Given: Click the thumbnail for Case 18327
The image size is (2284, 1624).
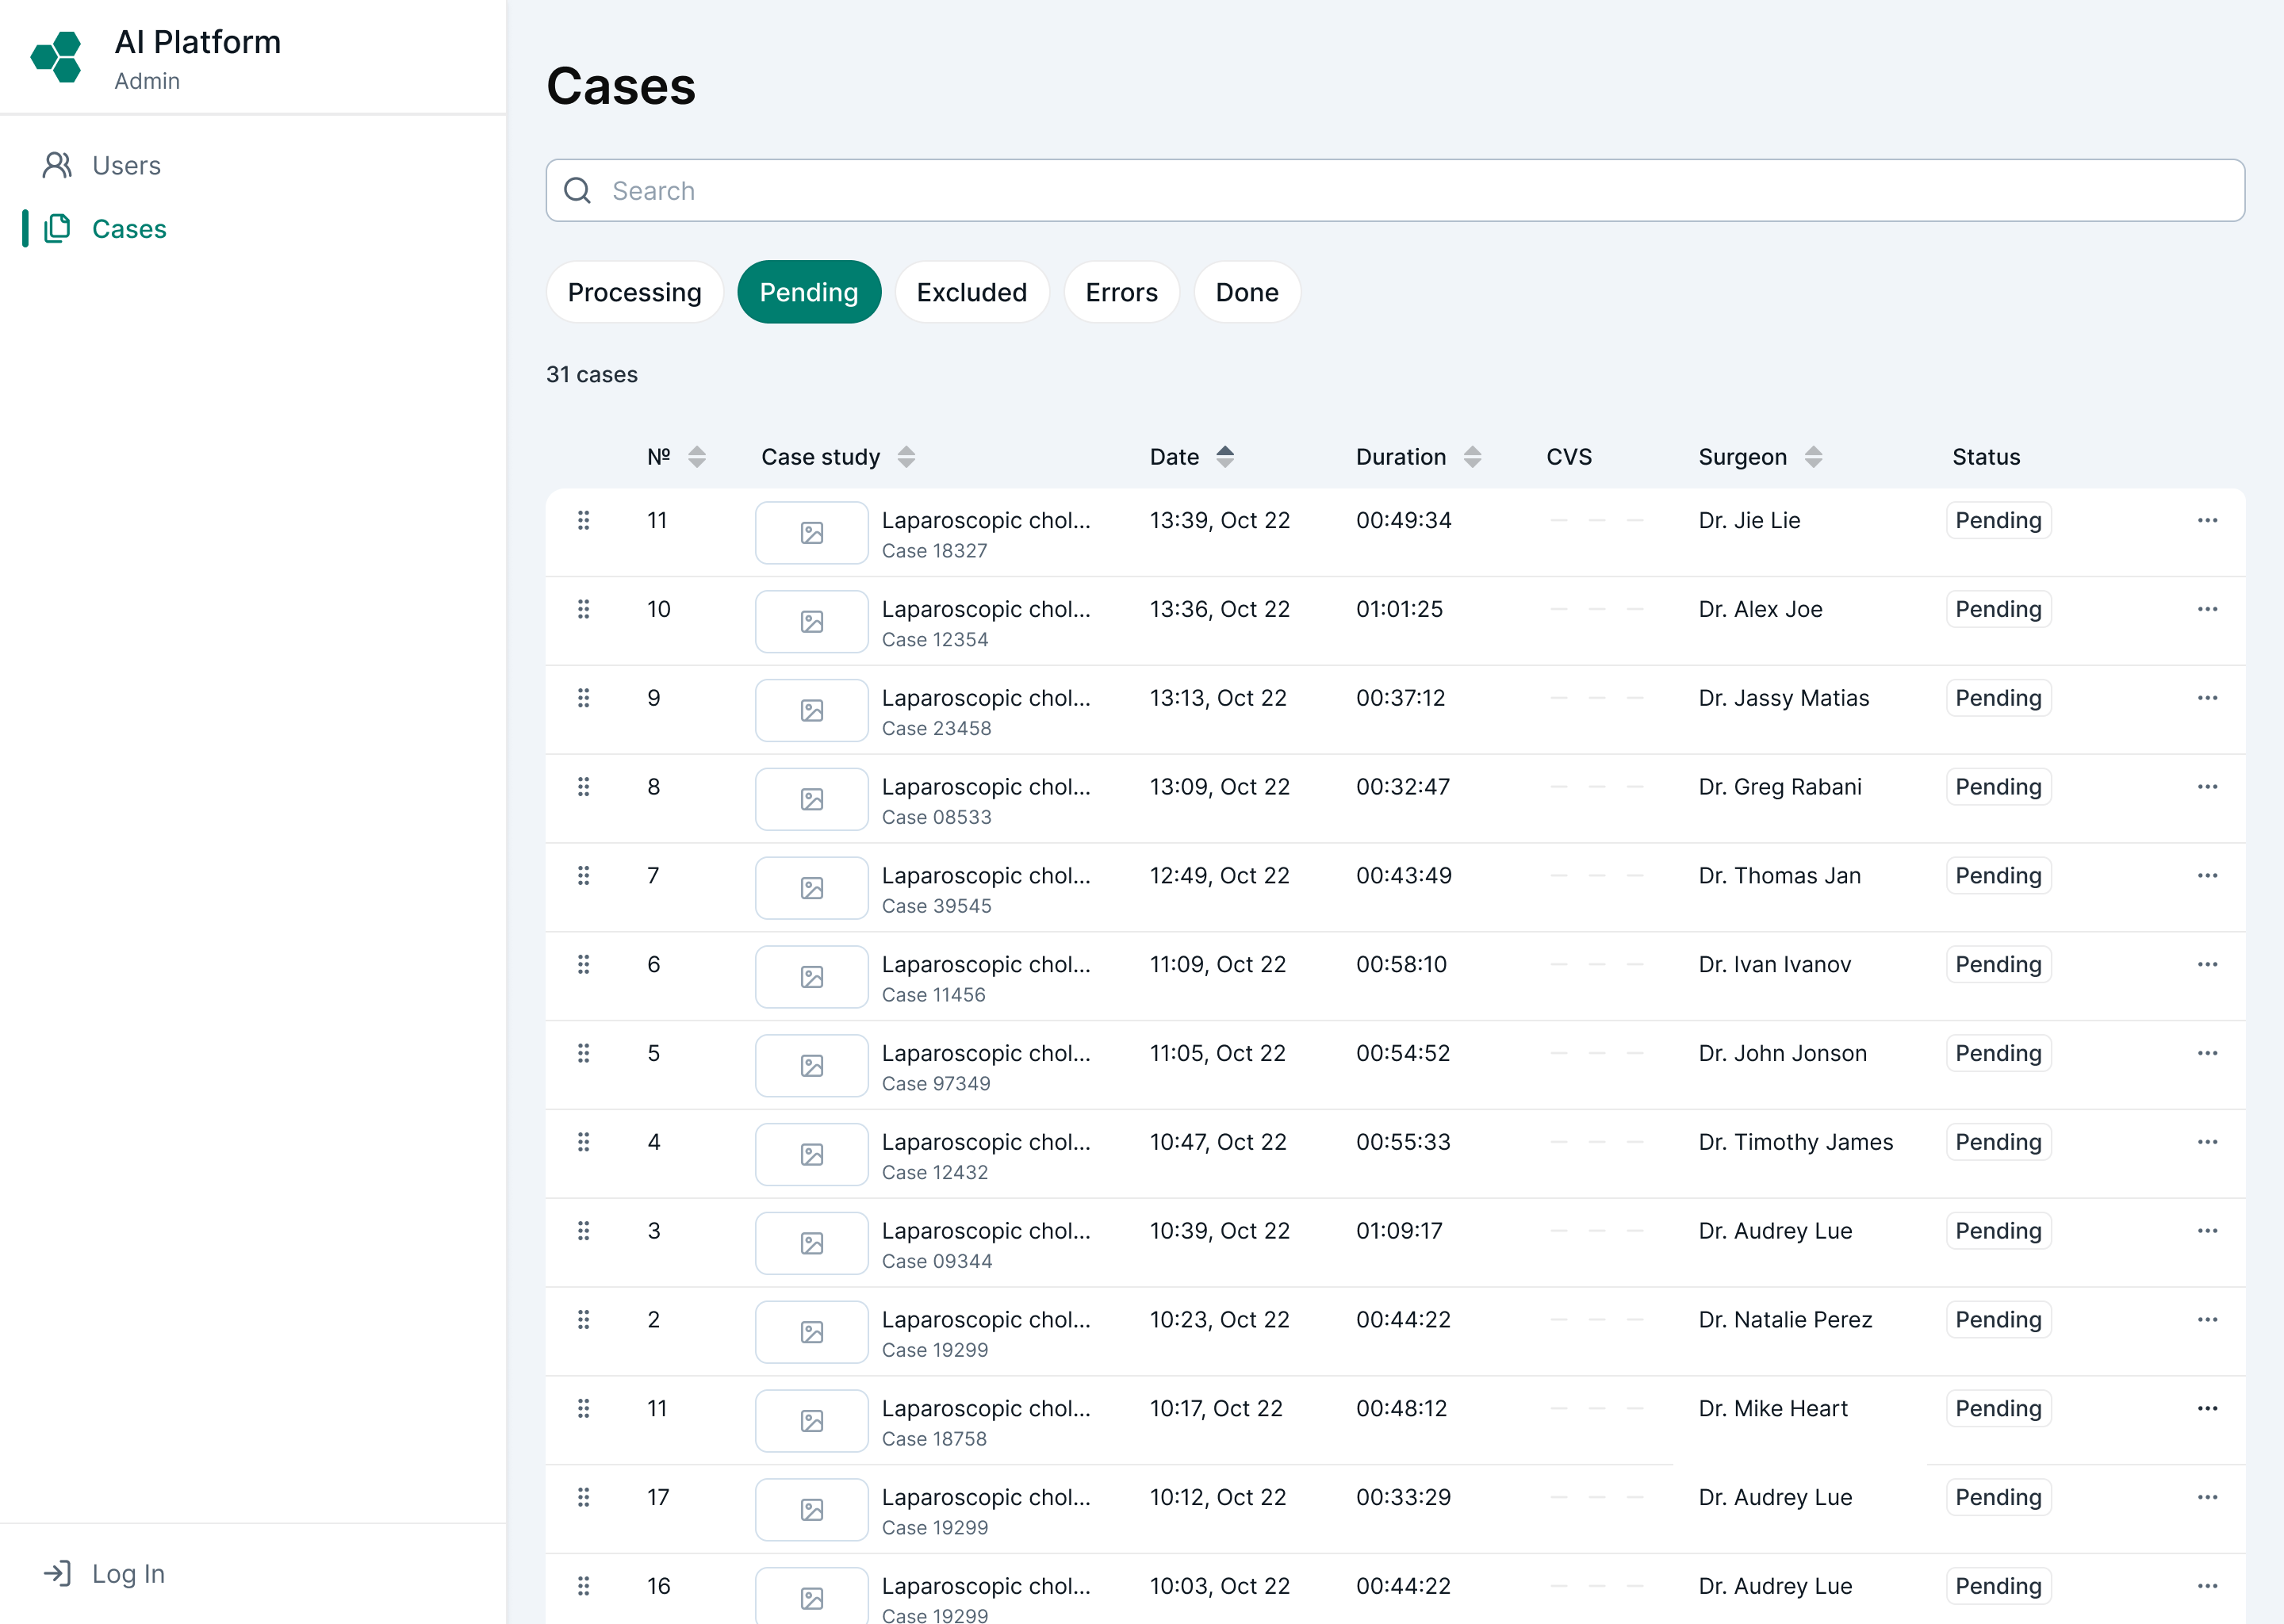Looking at the screenshot, I should (x=811, y=532).
